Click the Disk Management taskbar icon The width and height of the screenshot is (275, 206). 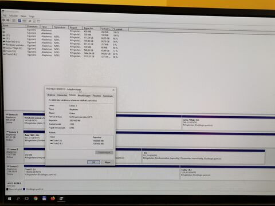(x=61, y=199)
